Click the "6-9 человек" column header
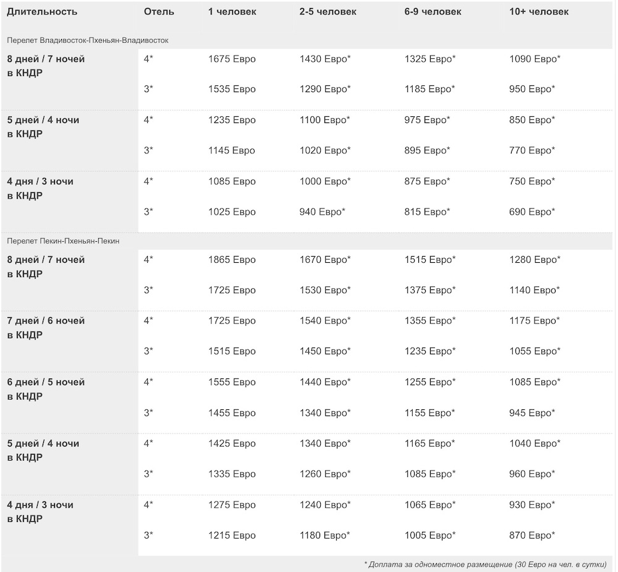 [433, 12]
